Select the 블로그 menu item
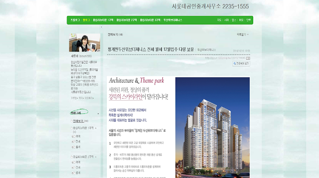The image size is (319, 178). [x=86, y=20]
